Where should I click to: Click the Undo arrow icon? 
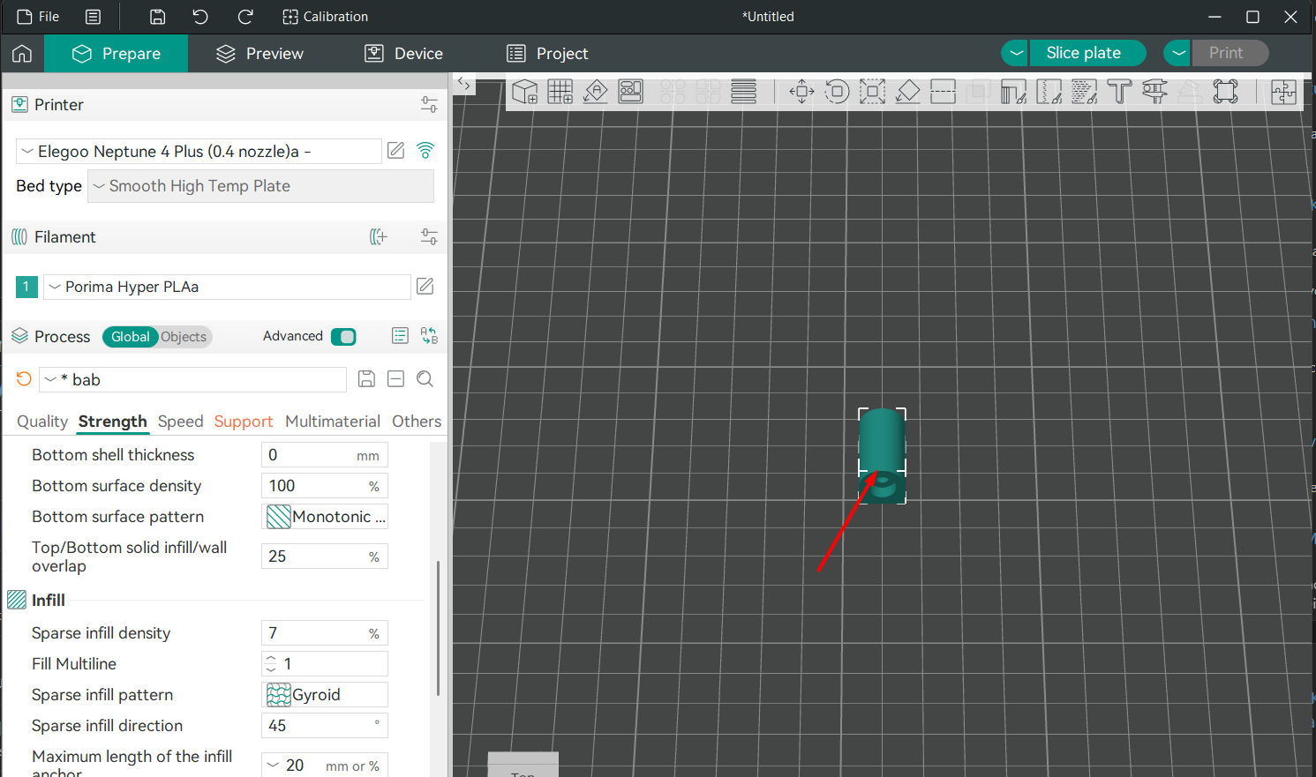pos(200,17)
